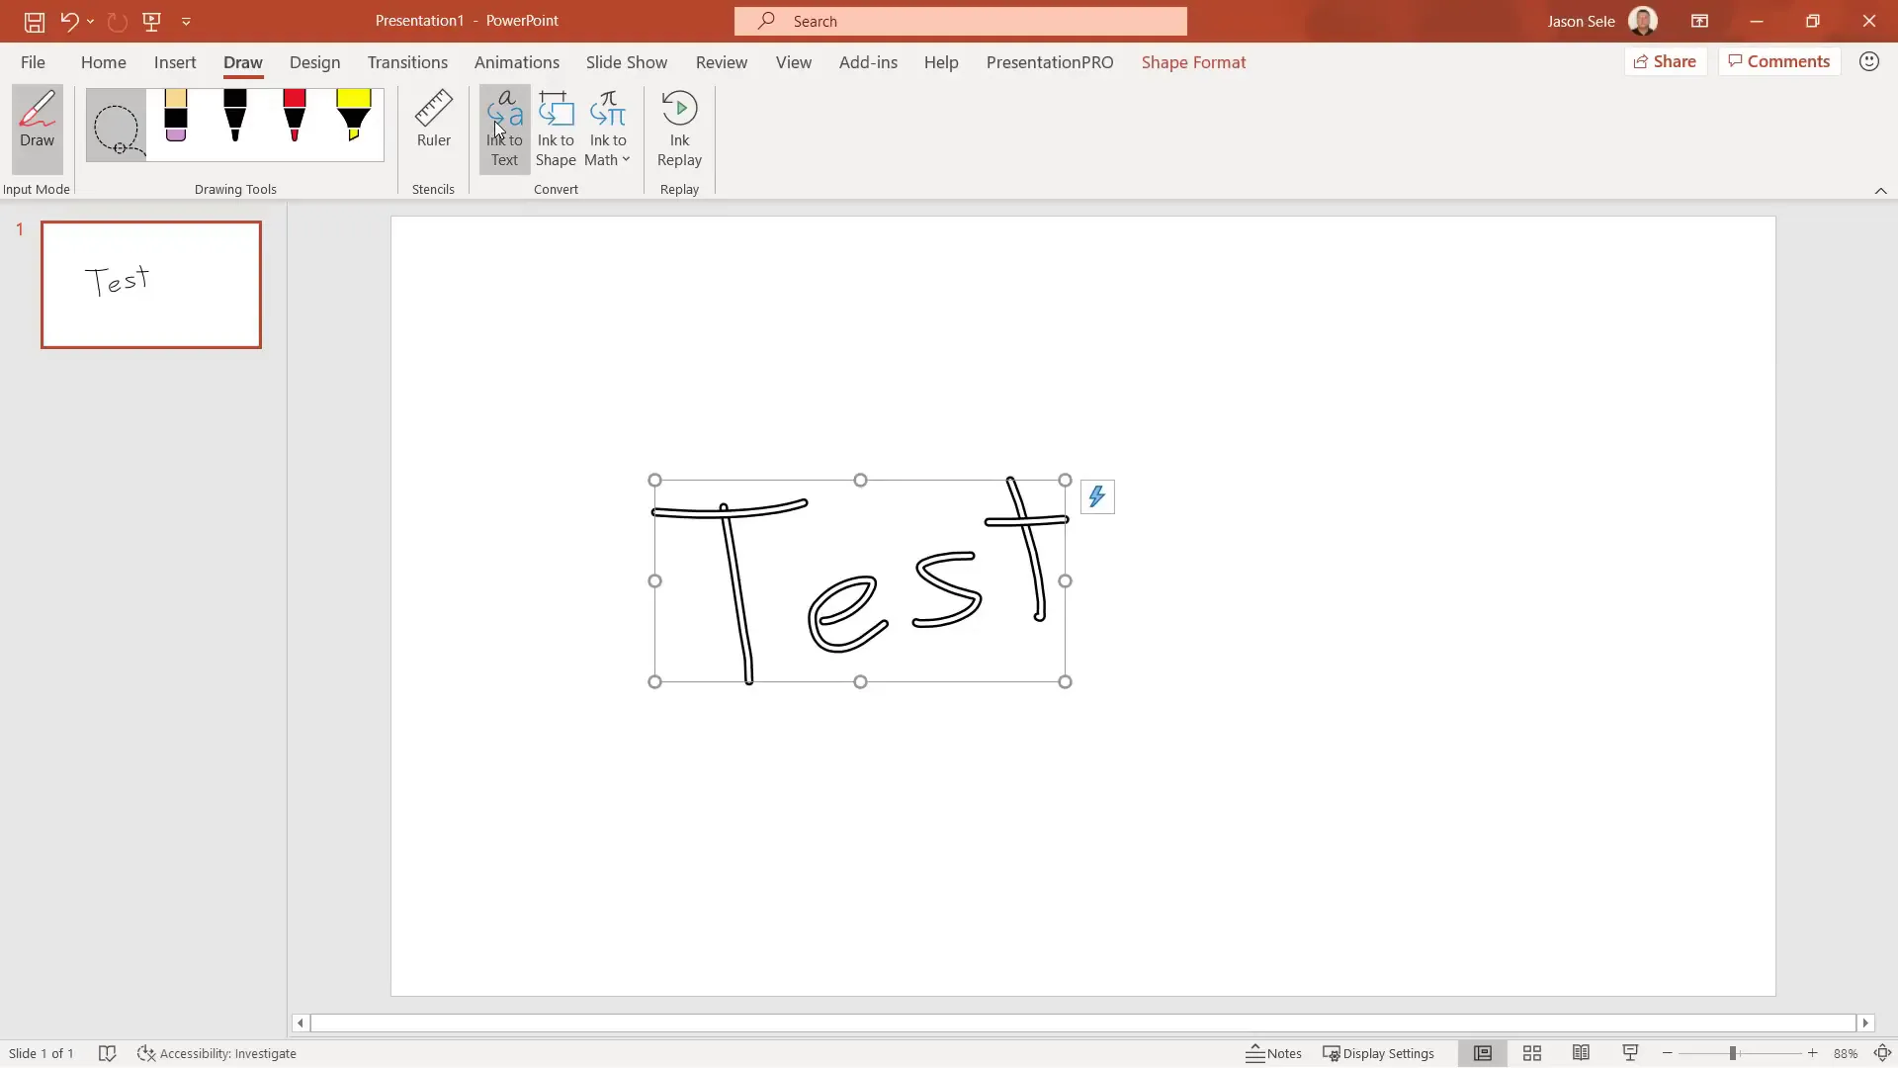1898x1068 pixels.
Task: Open the Add-ins tab
Action: [868, 62]
